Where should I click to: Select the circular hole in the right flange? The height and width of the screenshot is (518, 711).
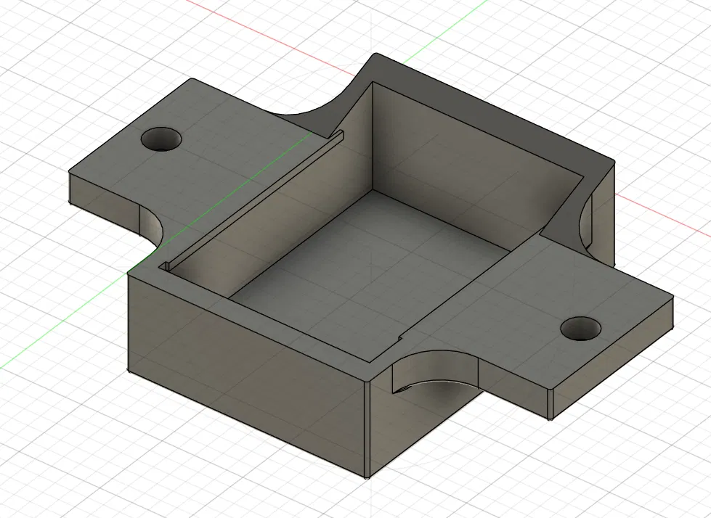coord(581,329)
